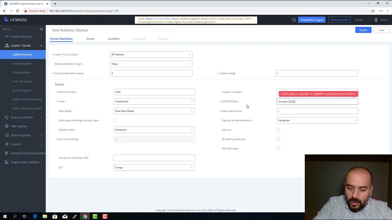This screenshot has width=392, height=220.
Task: Click the Onarım wrench icon
Action: coord(7,144)
